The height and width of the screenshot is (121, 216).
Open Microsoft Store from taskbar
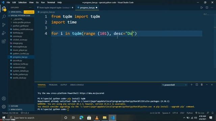(x=89, y=118)
